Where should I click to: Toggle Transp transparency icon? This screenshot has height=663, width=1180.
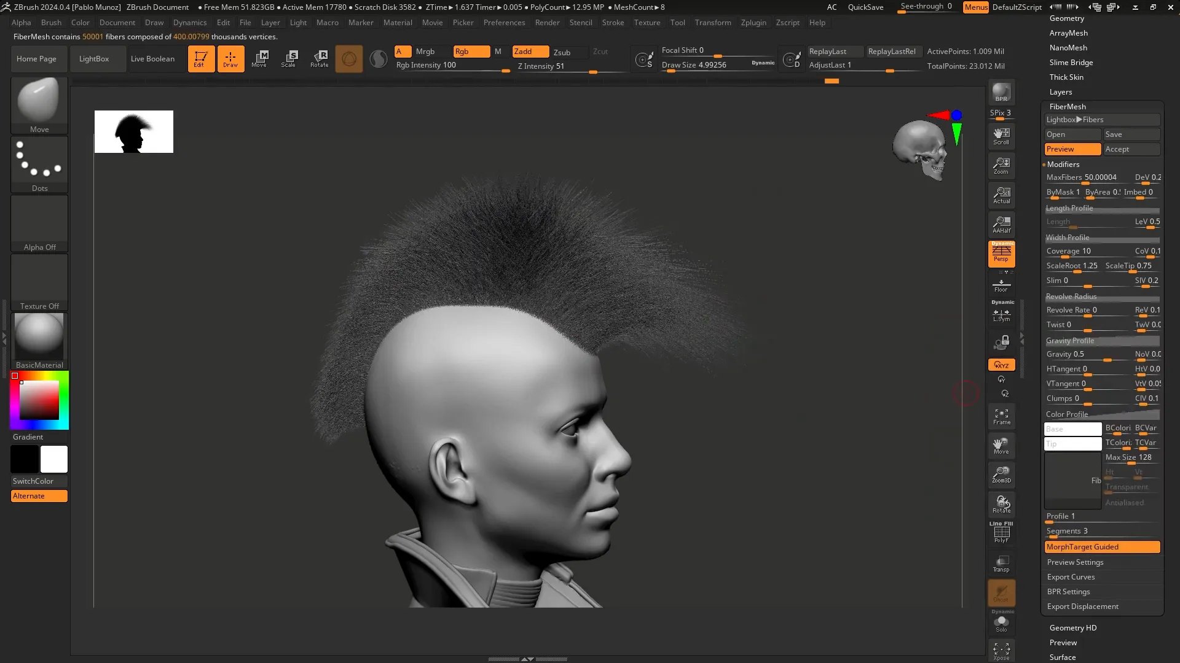click(x=1001, y=564)
